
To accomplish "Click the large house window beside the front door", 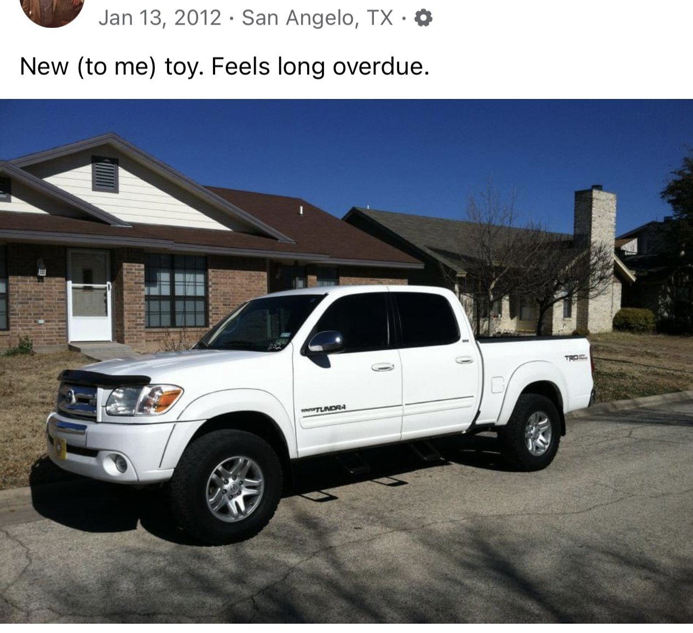I will pos(176,291).
